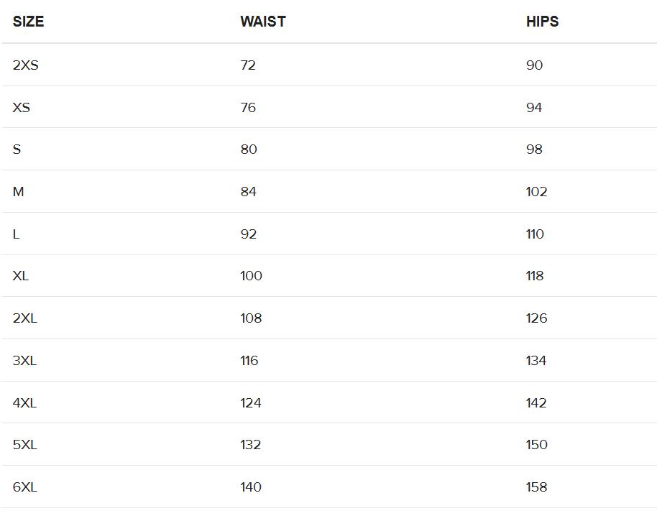Select the XL size row label
The height and width of the screenshot is (516, 657).
pos(21,276)
